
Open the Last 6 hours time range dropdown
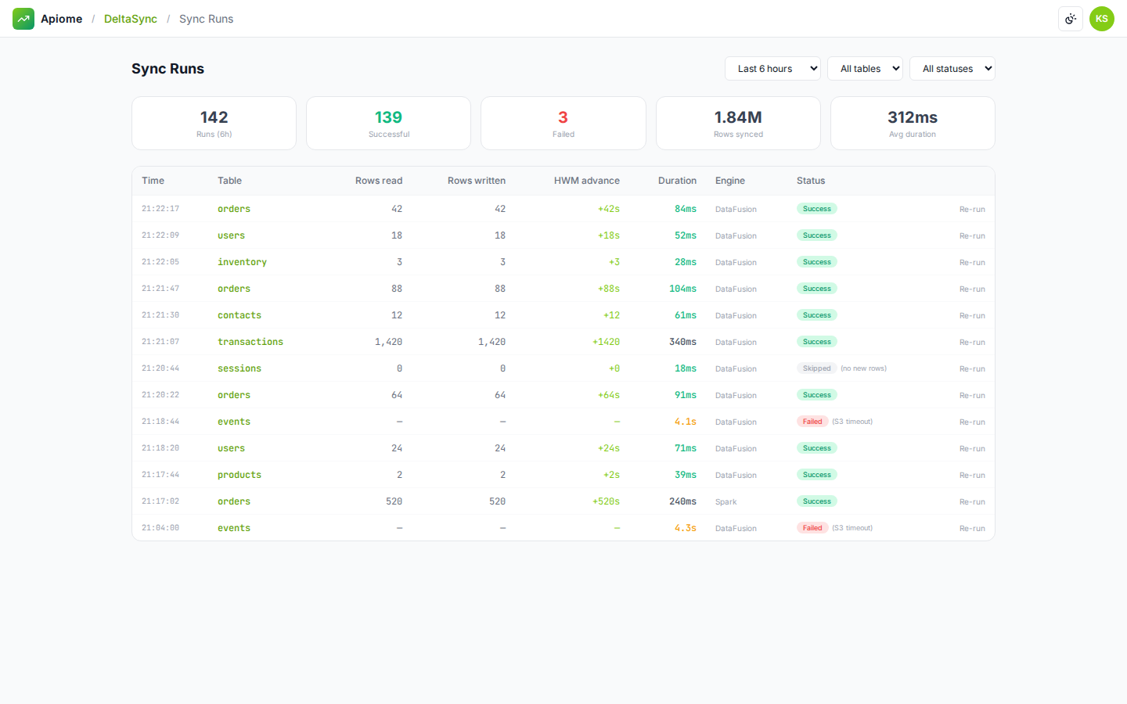pos(772,69)
